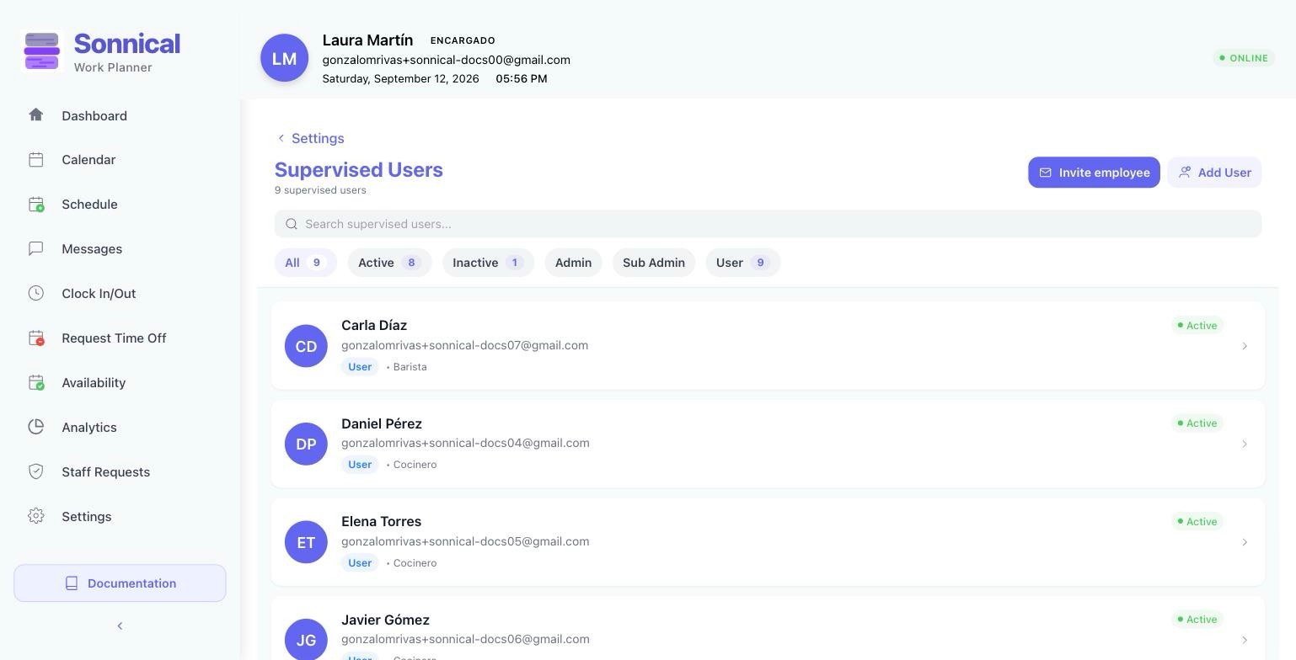Image resolution: width=1296 pixels, height=660 pixels.
Task: Click the ENCARGADO role label
Action: (463, 40)
